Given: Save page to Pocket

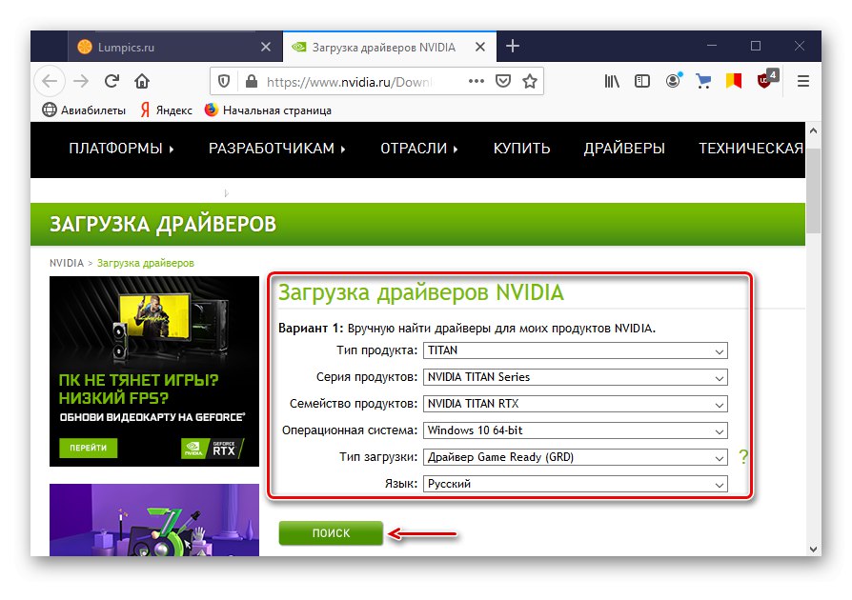Looking at the screenshot, I should pyautogui.click(x=503, y=82).
